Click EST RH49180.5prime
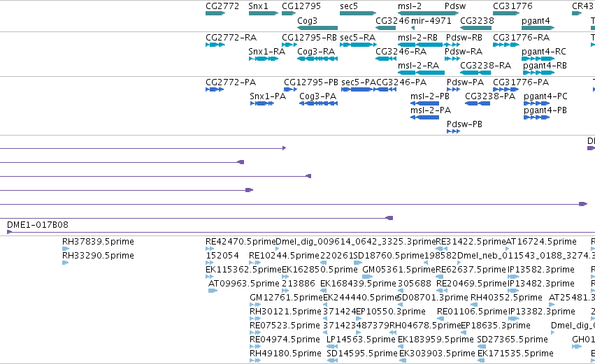The image size is (595, 364). [x=255, y=361]
